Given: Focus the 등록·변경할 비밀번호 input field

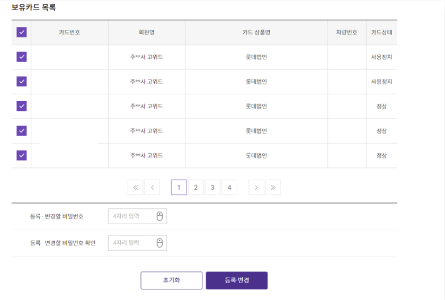Looking at the screenshot, I should click(131, 216).
